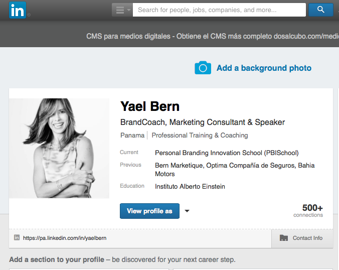Click the Yael Bern name heading
This screenshot has width=339, height=270.
point(149,106)
